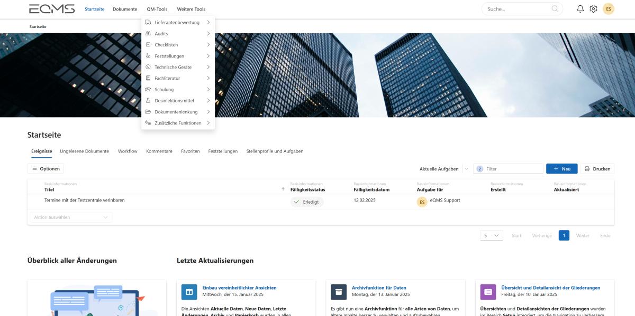This screenshot has height=316, width=635.
Task: Click the Startseite breadcrumb
Action: [38, 26]
